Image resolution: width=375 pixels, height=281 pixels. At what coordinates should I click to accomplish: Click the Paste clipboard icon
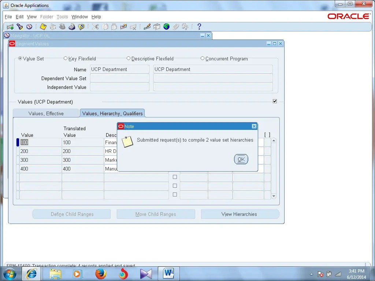point(114,27)
